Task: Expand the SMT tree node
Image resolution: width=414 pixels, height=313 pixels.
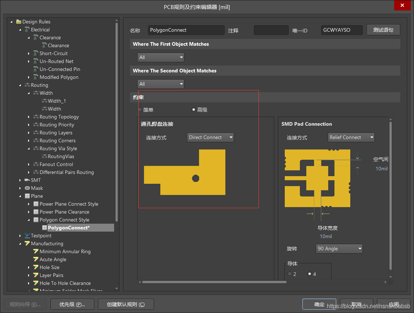Action: pos(20,180)
